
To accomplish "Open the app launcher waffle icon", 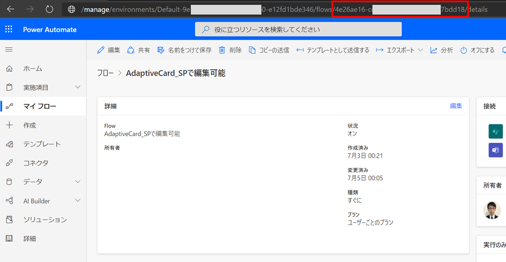I will [9, 30].
